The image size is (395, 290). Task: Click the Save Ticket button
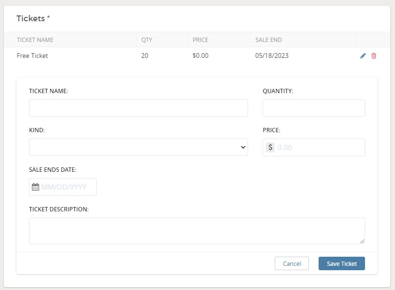coord(341,263)
